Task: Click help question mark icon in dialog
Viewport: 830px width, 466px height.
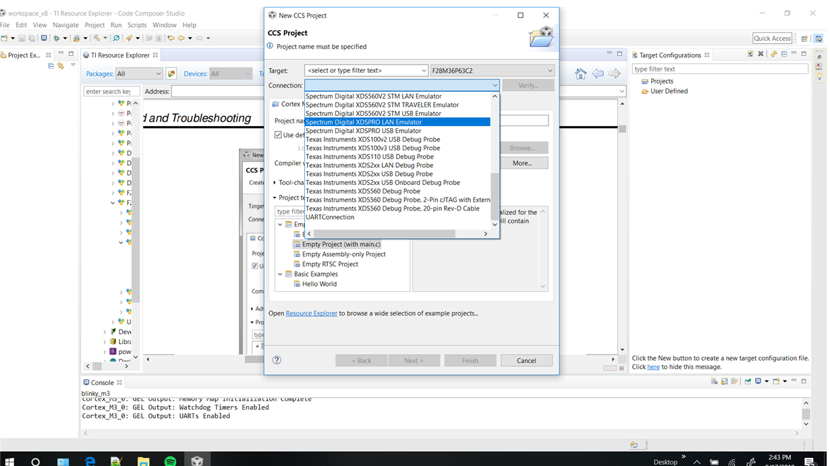Action: click(277, 360)
